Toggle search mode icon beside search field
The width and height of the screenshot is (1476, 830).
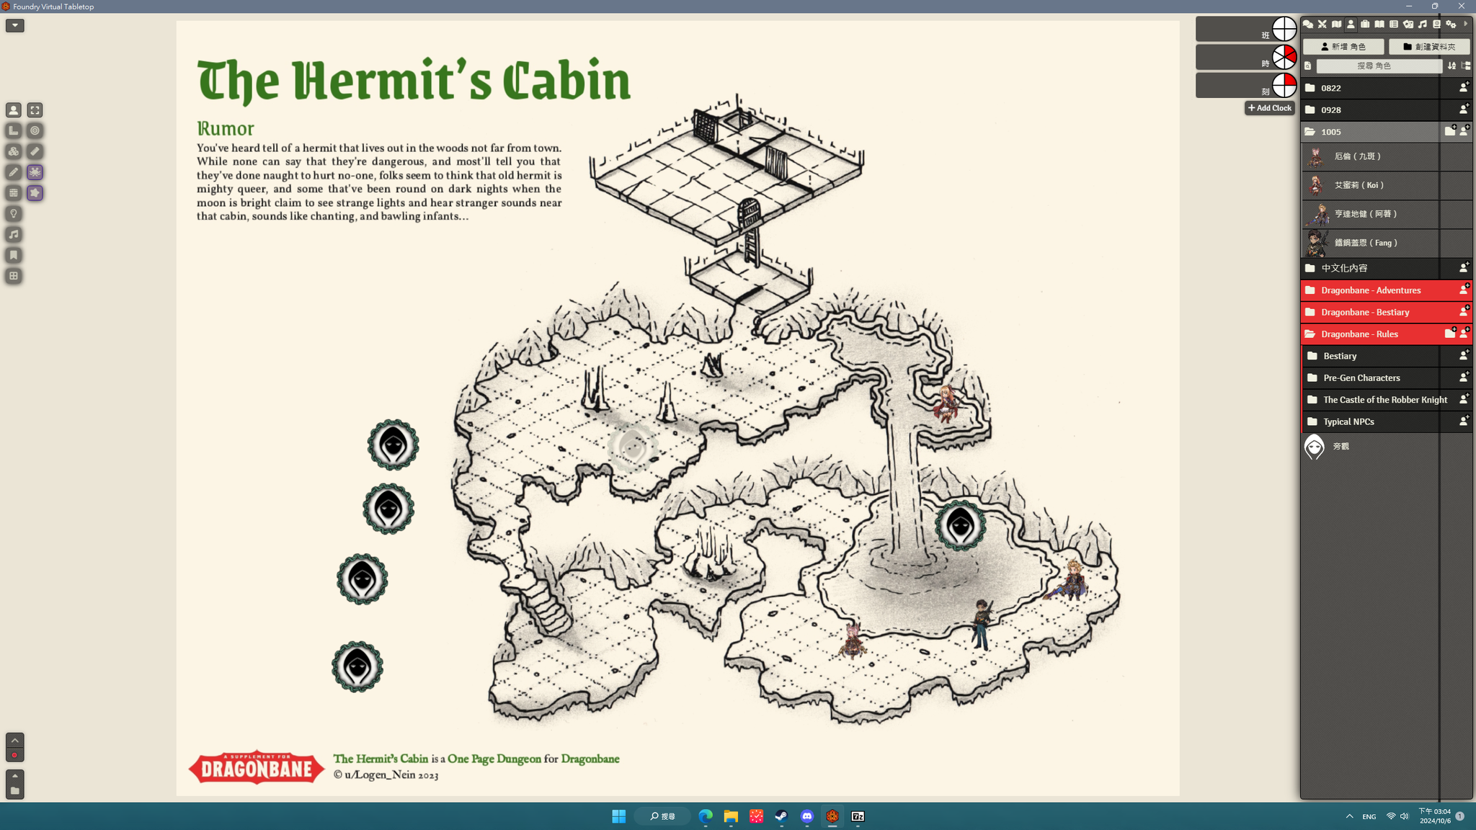tap(1308, 66)
